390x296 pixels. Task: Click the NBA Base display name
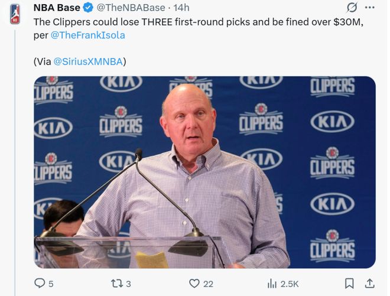(x=57, y=8)
